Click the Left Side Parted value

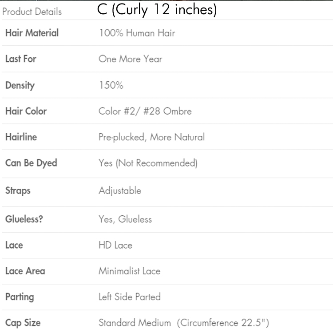[130, 297]
